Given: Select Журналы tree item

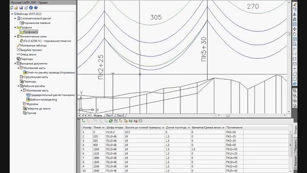Looking at the screenshot, I should (x=32, y=104).
